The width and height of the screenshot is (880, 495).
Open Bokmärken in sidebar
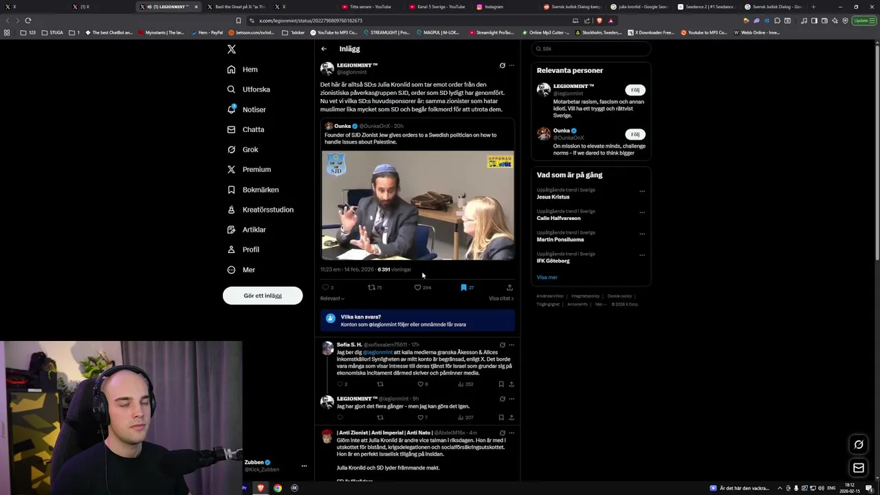coord(252,190)
